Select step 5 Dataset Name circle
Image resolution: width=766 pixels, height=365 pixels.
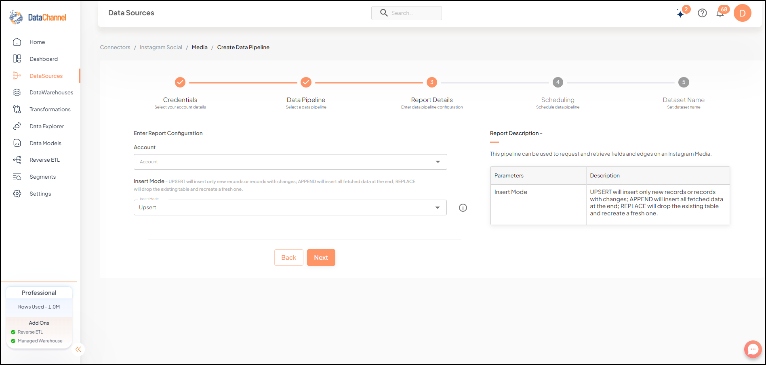click(684, 82)
